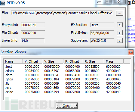Click the Linker Info value field

[x=33, y=41]
